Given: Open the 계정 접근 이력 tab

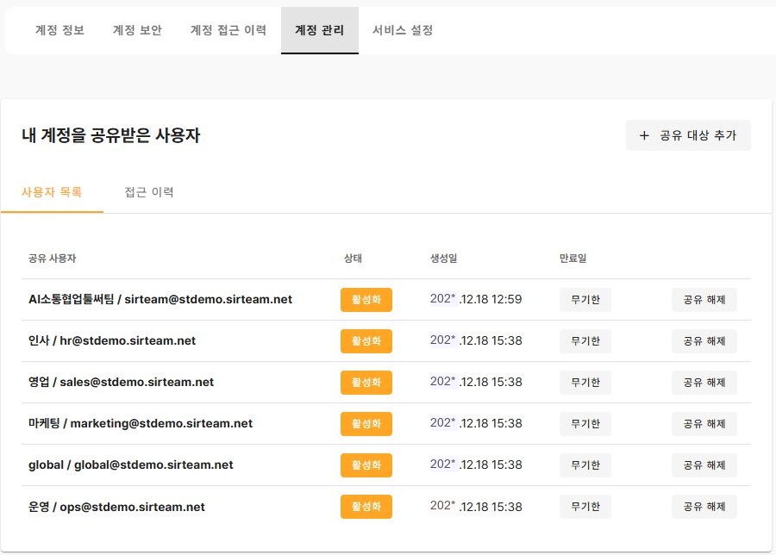Looking at the screenshot, I should [x=228, y=30].
